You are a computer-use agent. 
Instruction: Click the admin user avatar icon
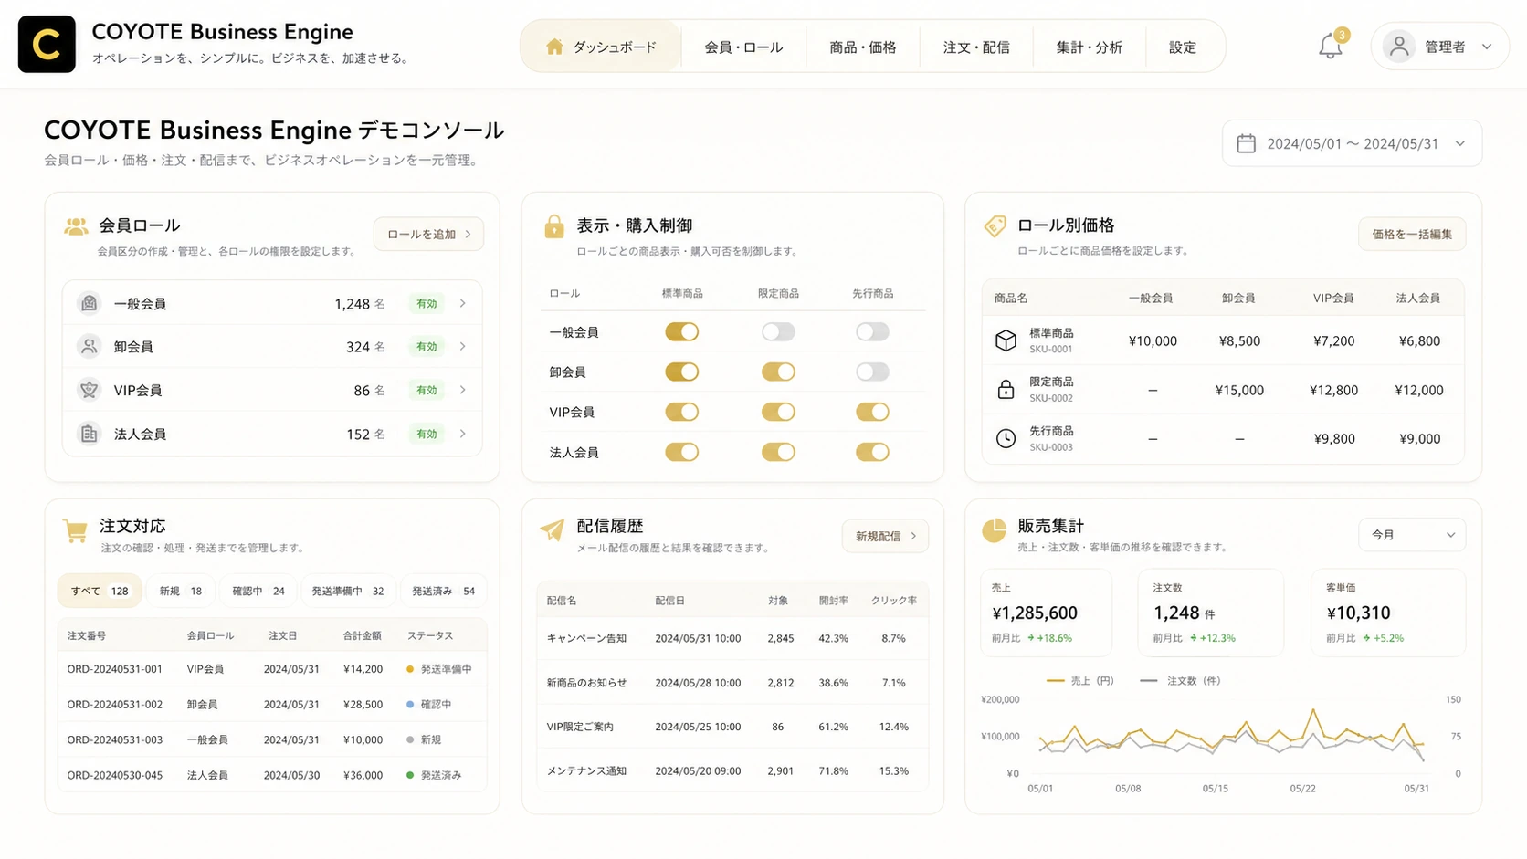click(1399, 47)
